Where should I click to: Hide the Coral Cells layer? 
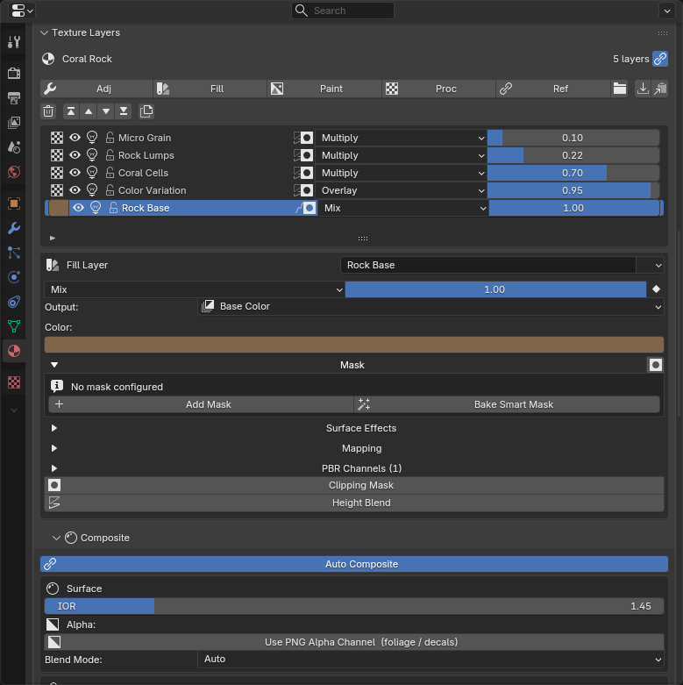75,173
